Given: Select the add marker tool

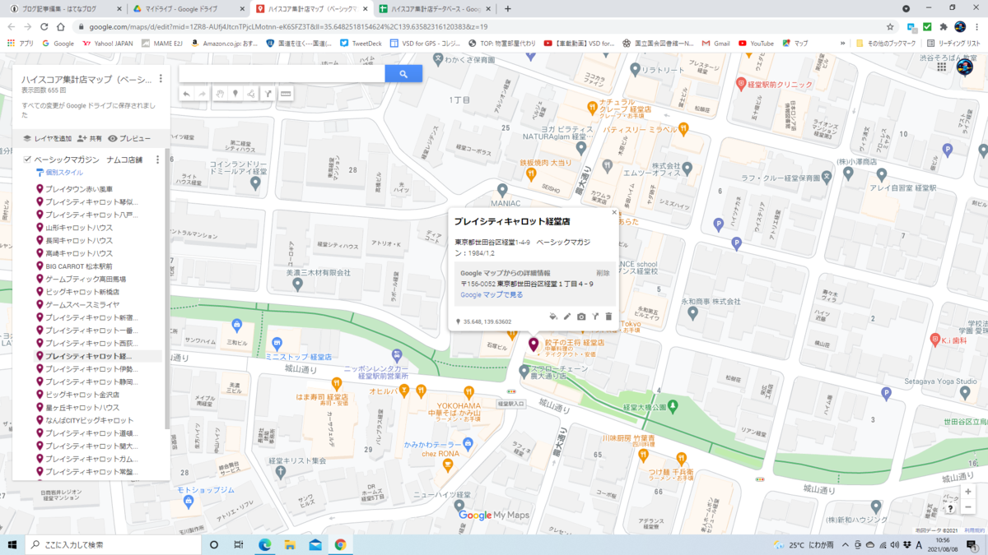Looking at the screenshot, I should [235, 95].
